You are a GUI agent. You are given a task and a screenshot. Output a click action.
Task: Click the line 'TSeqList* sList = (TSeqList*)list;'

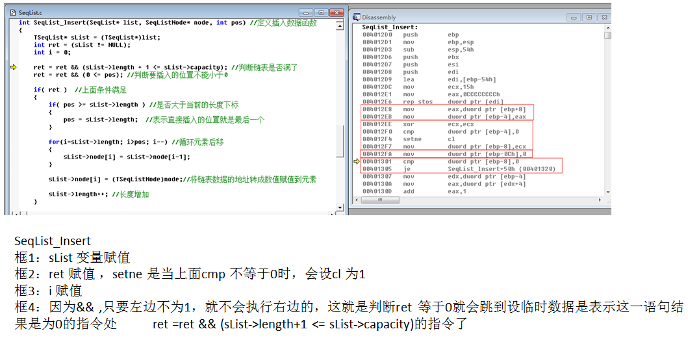(97, 37)
